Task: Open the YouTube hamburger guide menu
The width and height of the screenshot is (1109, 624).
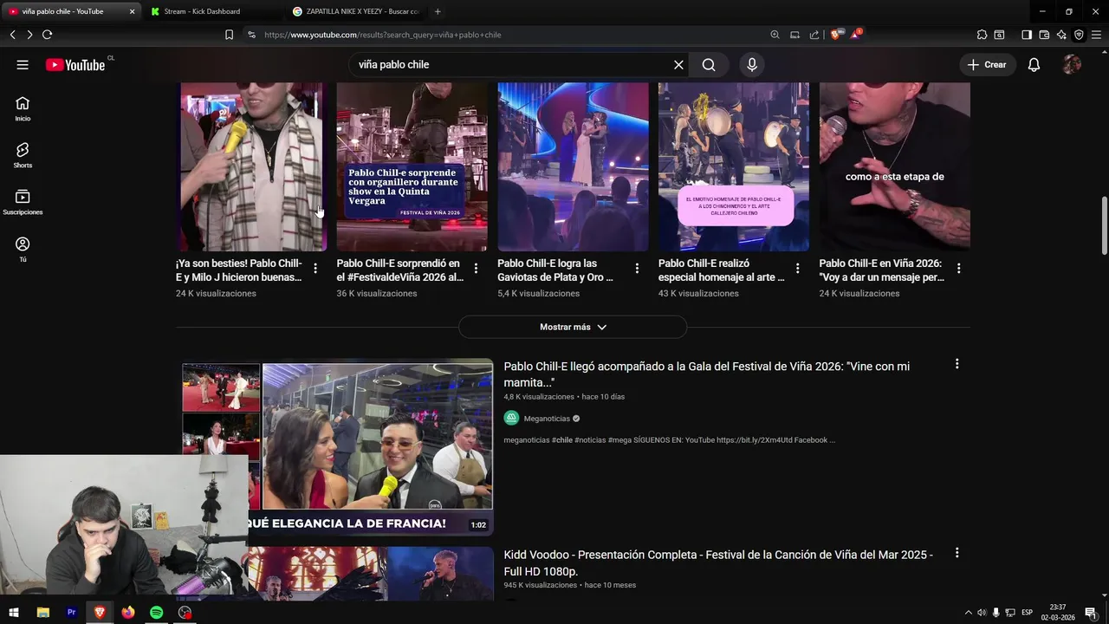Action: 23,65
